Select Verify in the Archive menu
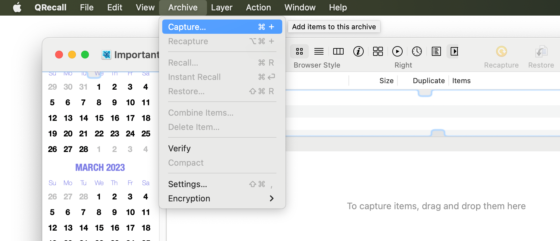This screenshot has width=560, height=241. [x=222, y=148]
